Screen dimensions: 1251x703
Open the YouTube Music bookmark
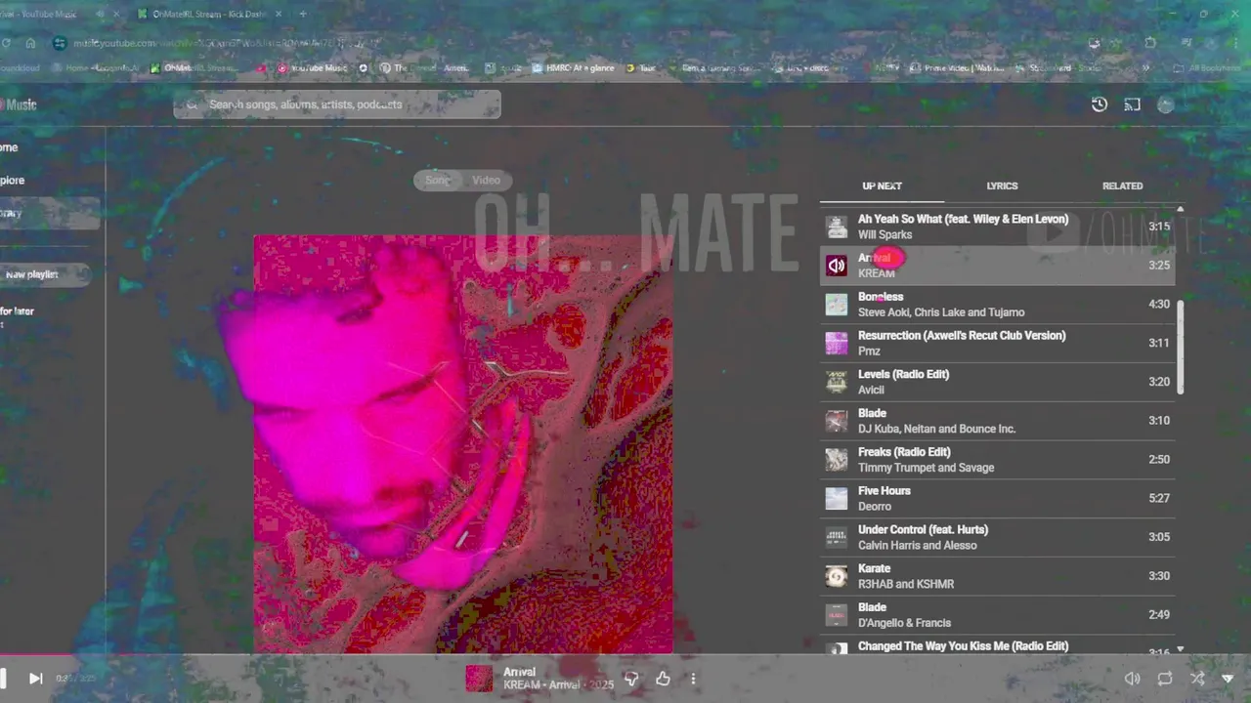[313, 68]
